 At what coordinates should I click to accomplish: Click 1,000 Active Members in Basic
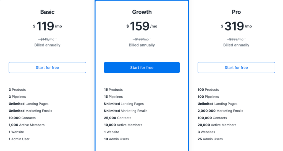coord(27,125)
